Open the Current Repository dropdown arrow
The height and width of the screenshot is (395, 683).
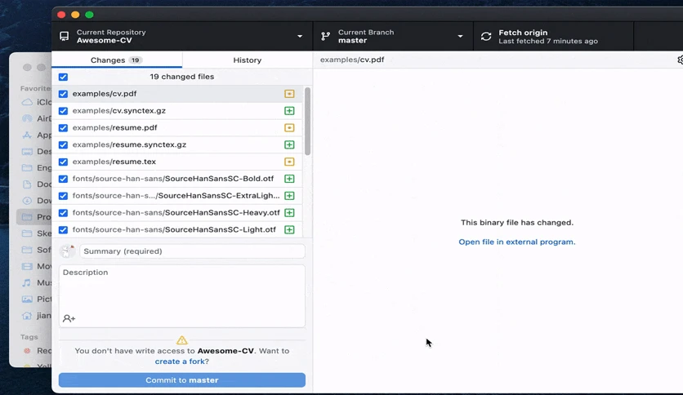[300, 36]
